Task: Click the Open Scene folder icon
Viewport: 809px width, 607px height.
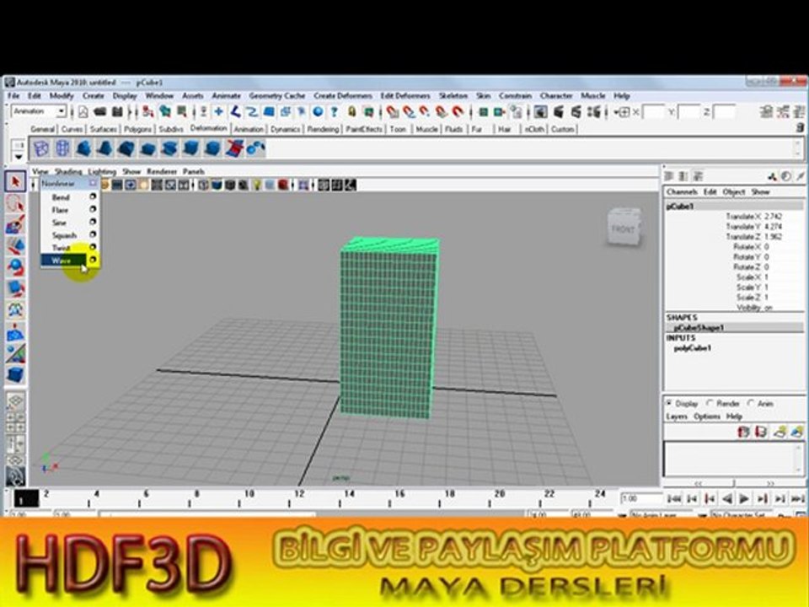Action: (99, 112)
